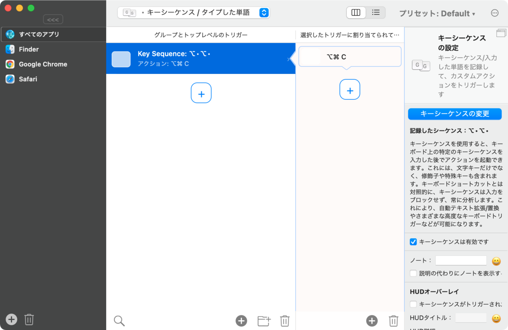This screenshot has width=508, height=330.
Task: Add a new app with the plus icon
Action: (x=11, y=319)
